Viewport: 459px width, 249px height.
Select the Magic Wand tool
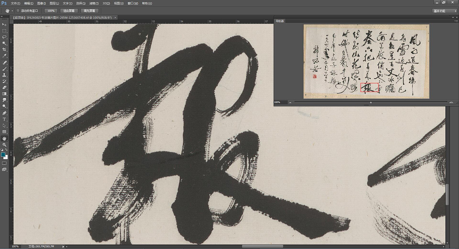click(4, 43)
